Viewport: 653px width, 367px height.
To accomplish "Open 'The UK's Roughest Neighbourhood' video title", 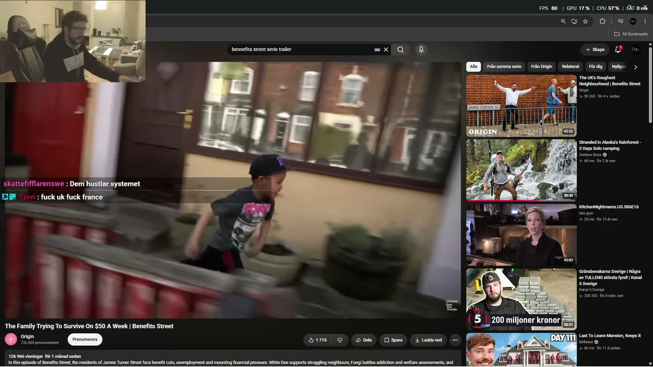I will click(x=610, y=81).
